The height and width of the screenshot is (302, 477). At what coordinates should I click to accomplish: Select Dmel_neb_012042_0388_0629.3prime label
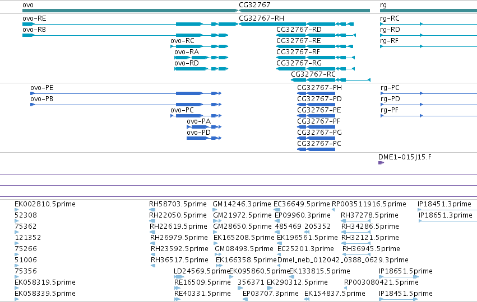(x=343, y=260)
